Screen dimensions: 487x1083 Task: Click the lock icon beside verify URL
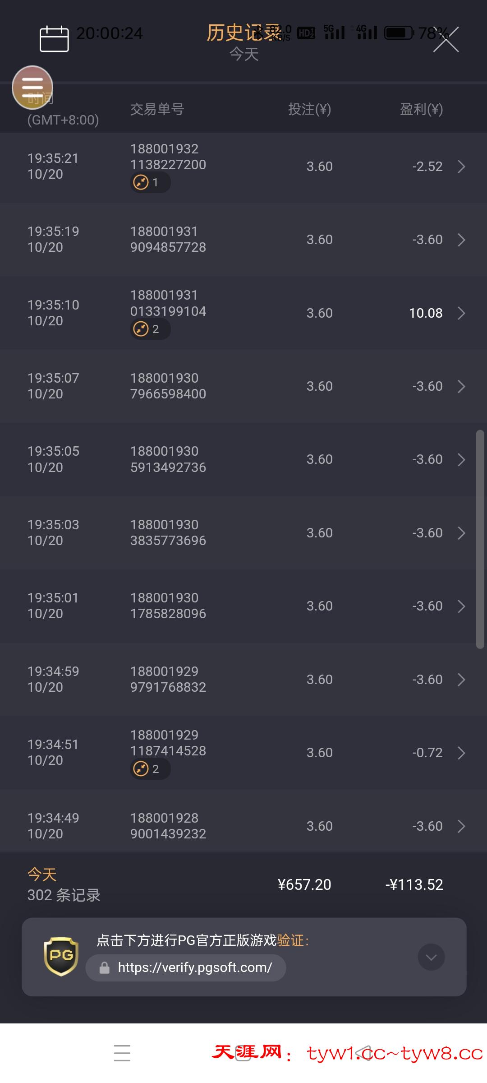pyautogui.click(x=105, y=967)
